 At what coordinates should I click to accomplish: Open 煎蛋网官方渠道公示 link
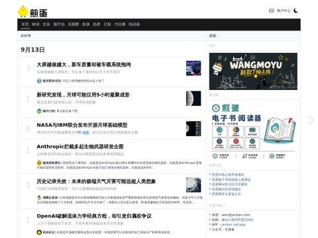(227, 194)
